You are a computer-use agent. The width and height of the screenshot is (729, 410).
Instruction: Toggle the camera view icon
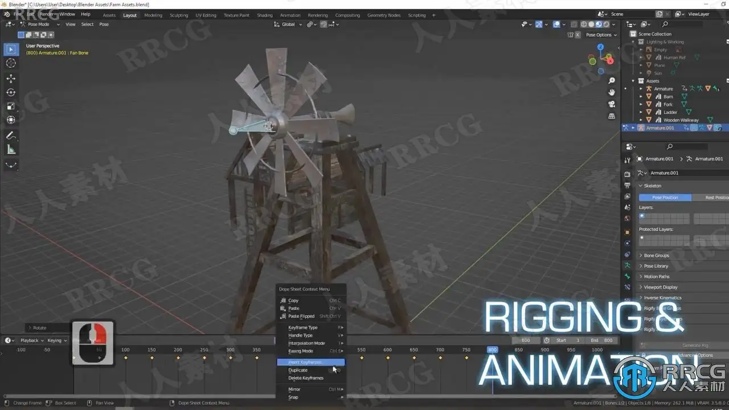612,104
